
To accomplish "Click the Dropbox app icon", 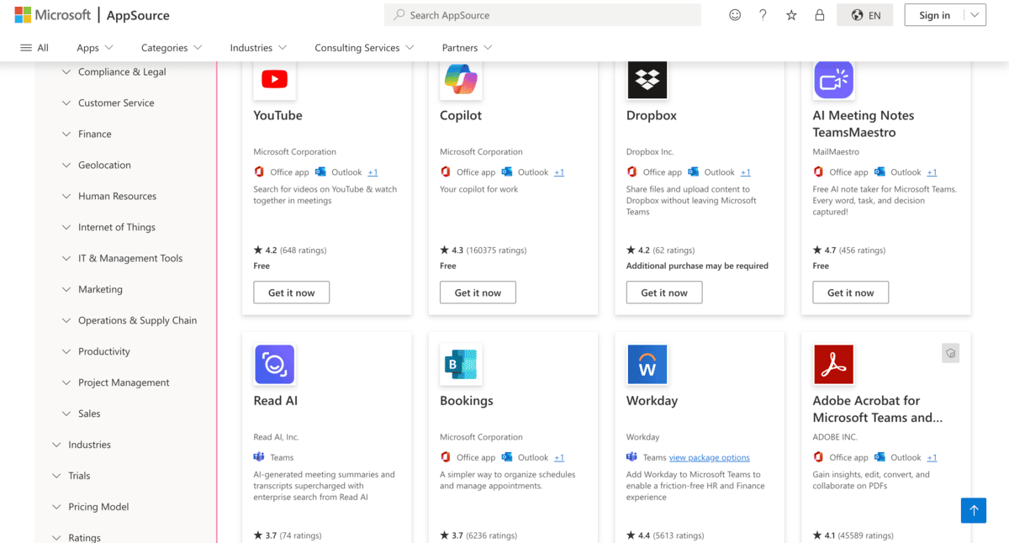I will coord(647,79).
